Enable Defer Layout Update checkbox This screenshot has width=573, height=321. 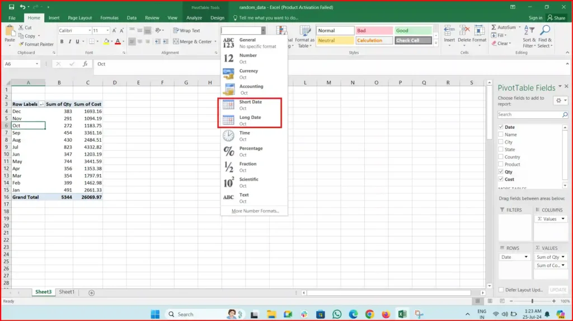[x=501, y=290]
